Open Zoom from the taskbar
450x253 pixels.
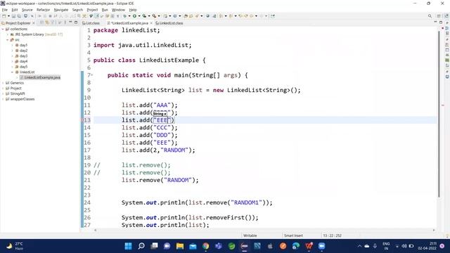(322, 246)
